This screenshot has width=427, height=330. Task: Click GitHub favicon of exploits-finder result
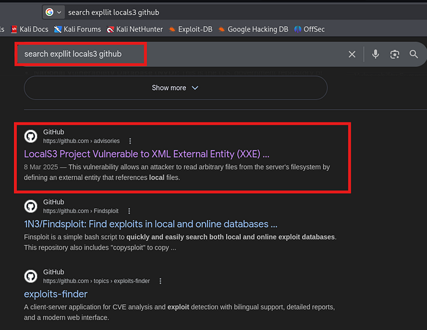point(30,276)
